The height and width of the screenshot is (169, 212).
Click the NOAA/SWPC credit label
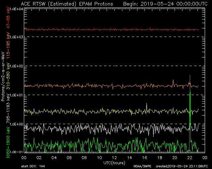(x=141, y=166)
